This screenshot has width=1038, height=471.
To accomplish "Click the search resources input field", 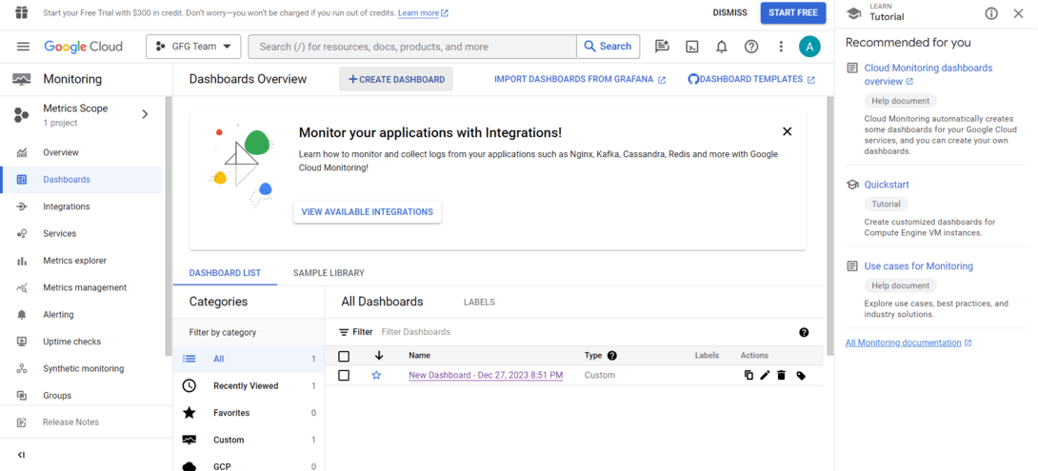I will click(x=412, y=47).
